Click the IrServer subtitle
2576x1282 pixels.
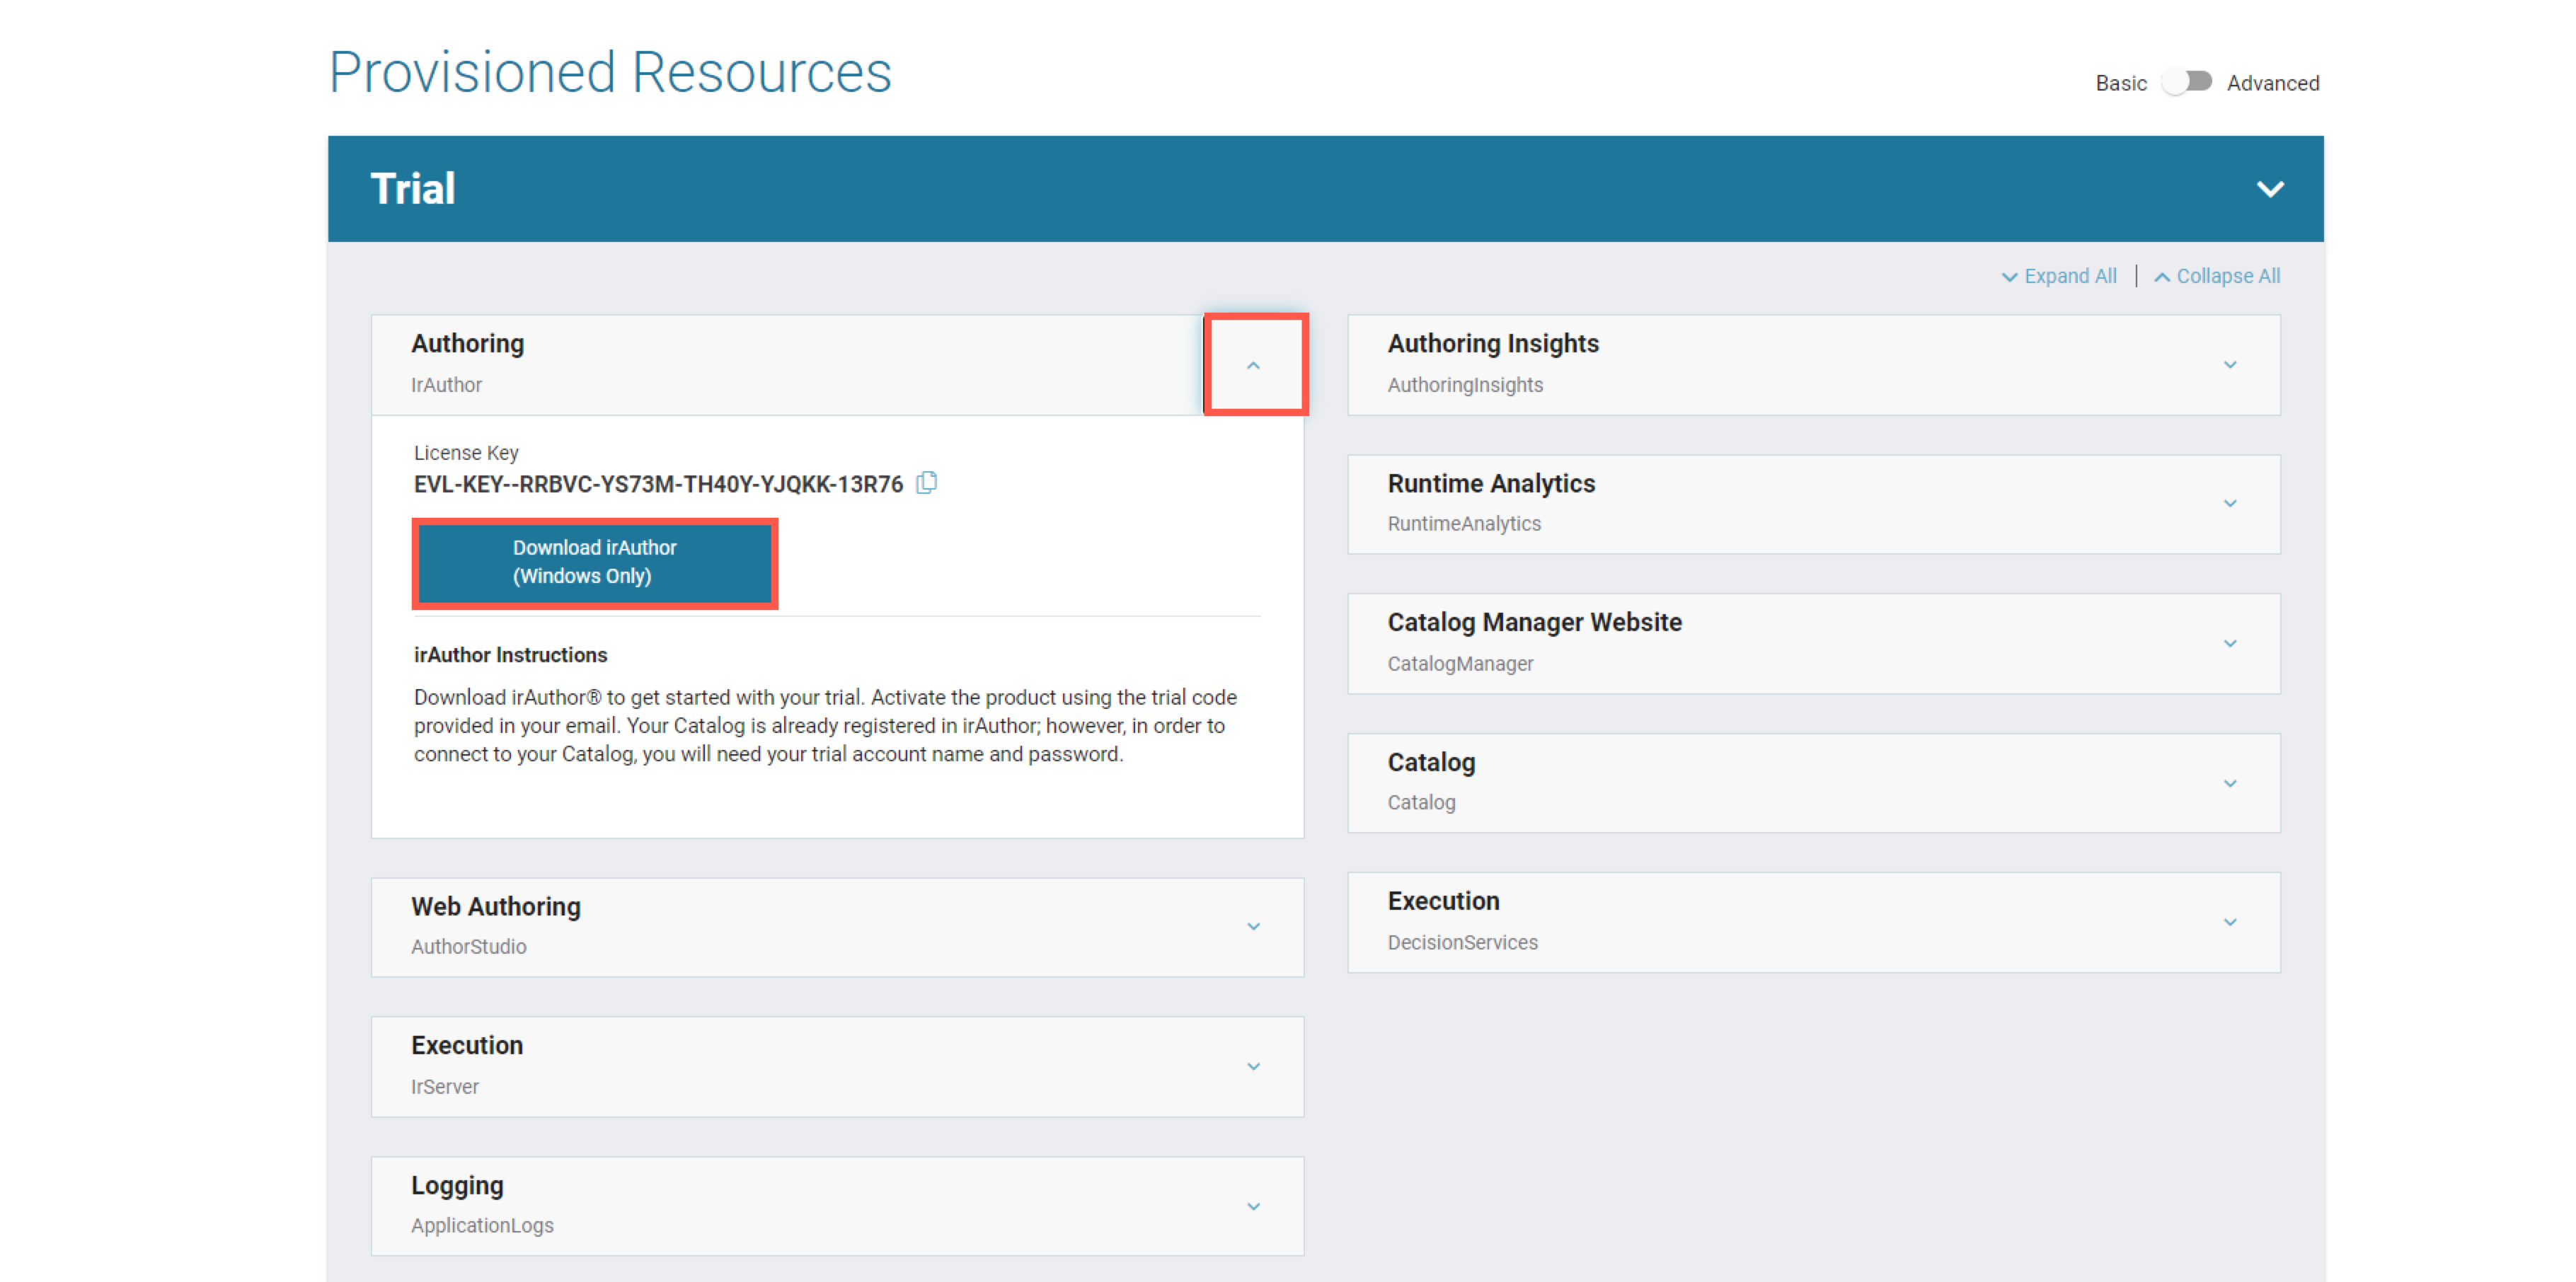click(x=445, y=1087)
